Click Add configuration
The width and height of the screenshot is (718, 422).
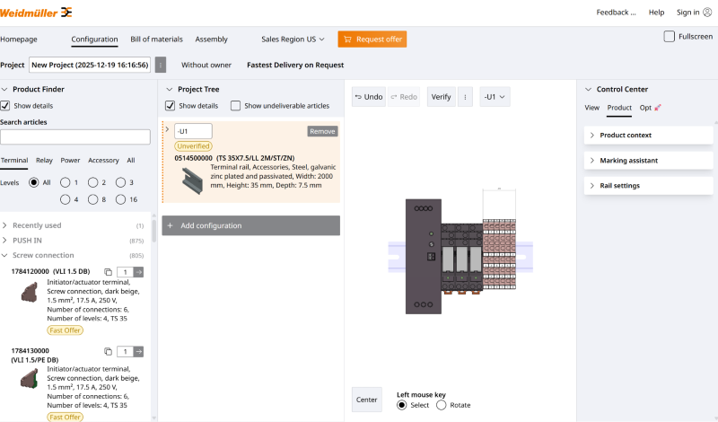(x=251, y=225)
